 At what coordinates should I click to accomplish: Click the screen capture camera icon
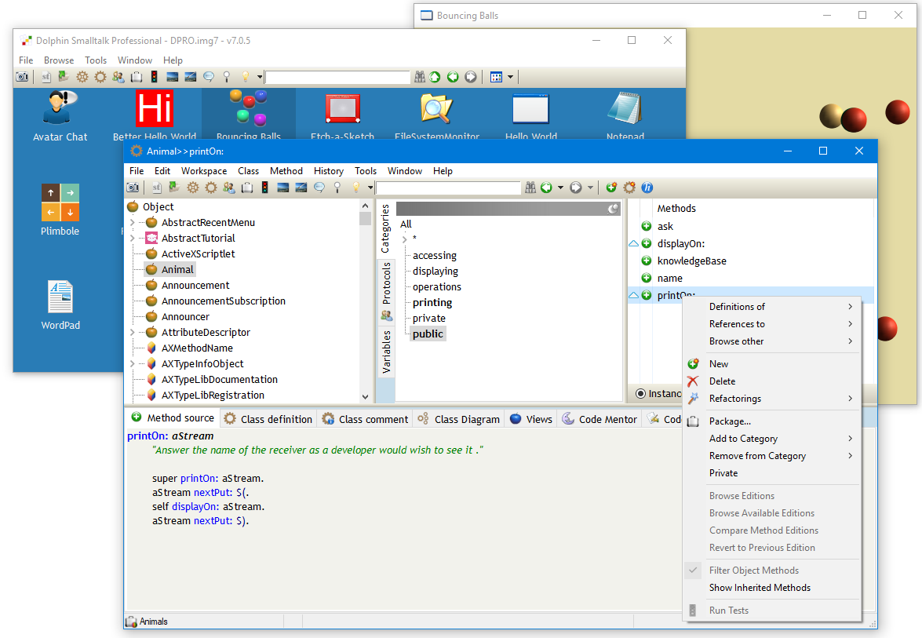tap(133, 187)
